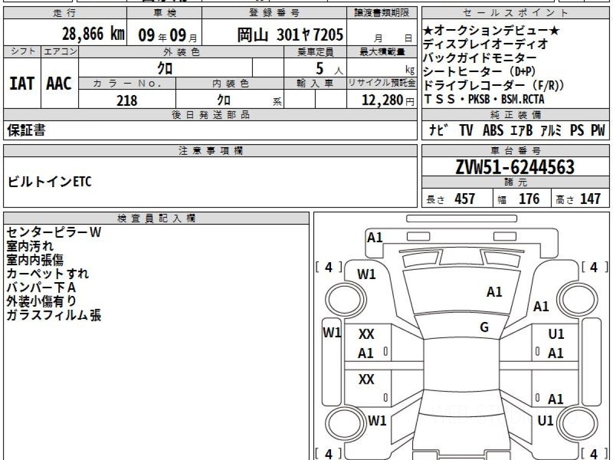Select the ビルトインETC note text
The width and height of the screenshot is (613, 460).
50,181
